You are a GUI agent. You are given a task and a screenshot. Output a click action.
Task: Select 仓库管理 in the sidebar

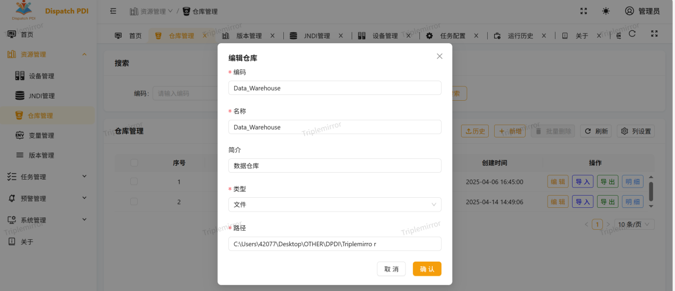click(41, 116)
